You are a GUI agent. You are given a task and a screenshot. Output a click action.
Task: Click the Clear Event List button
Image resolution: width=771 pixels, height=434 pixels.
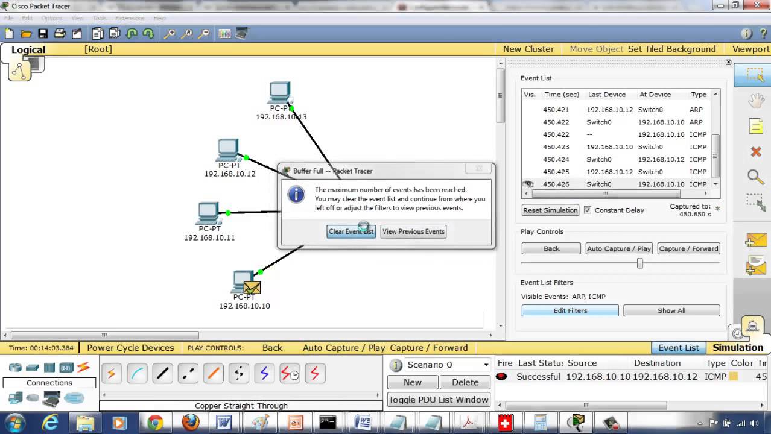[x=351, y=231]
